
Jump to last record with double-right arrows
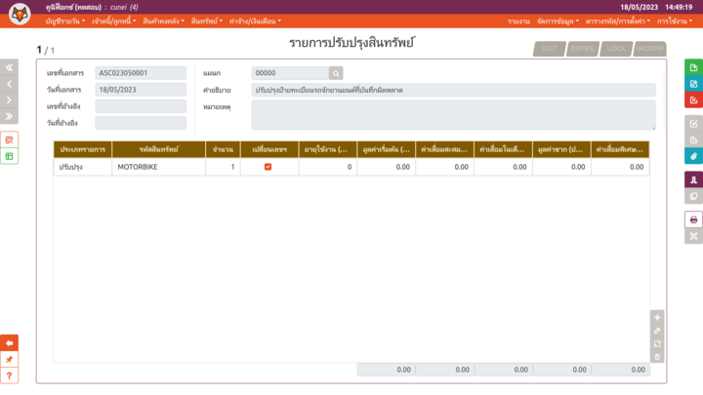[x=9, y=116]
